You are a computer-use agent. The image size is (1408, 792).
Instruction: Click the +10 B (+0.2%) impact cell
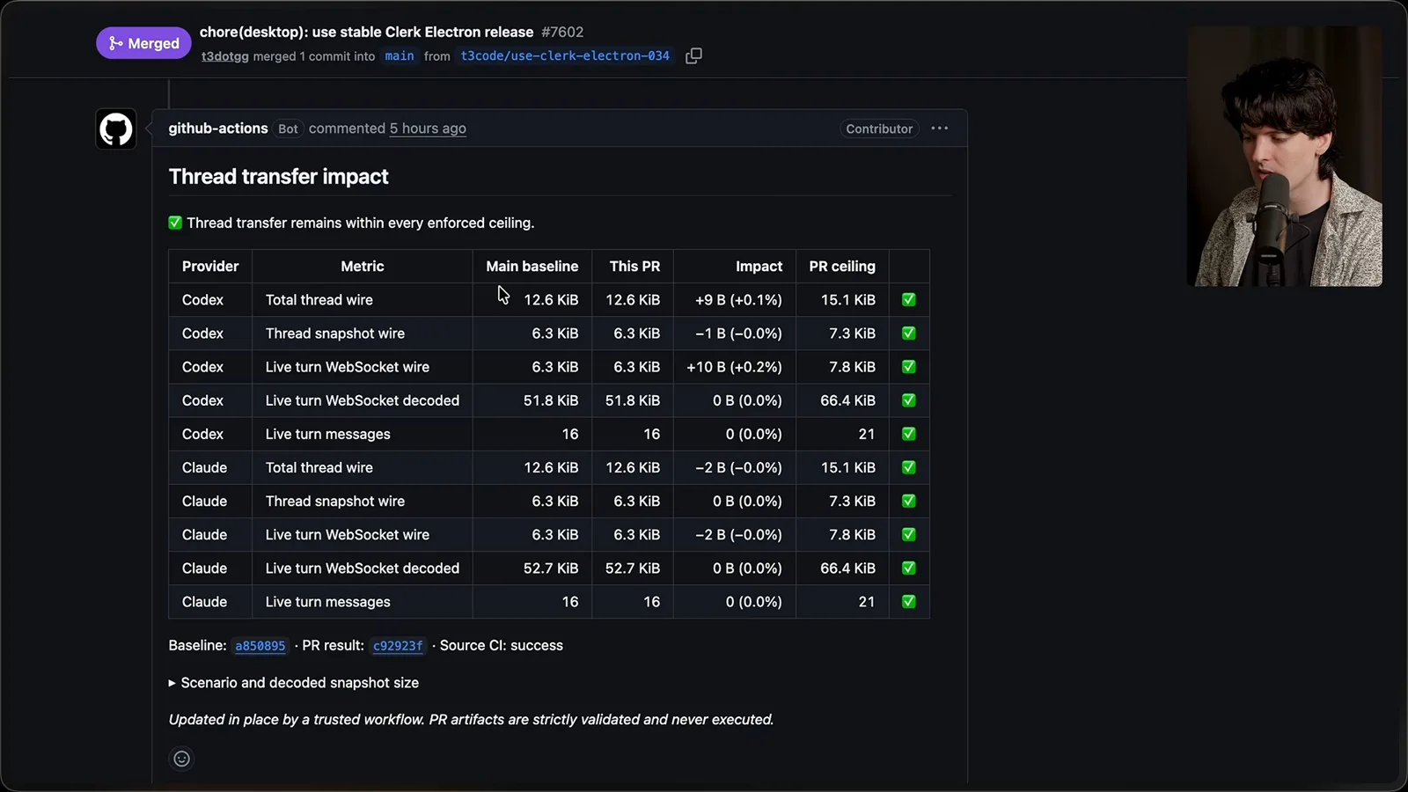(x=734, y=367)
